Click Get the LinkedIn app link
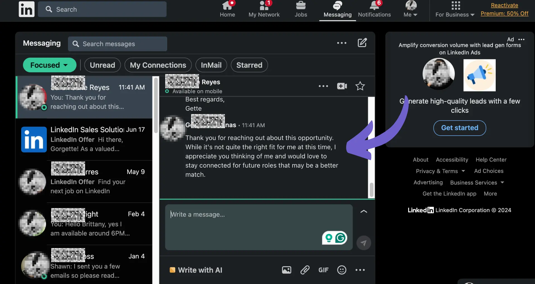 click(x=449, y=194)
